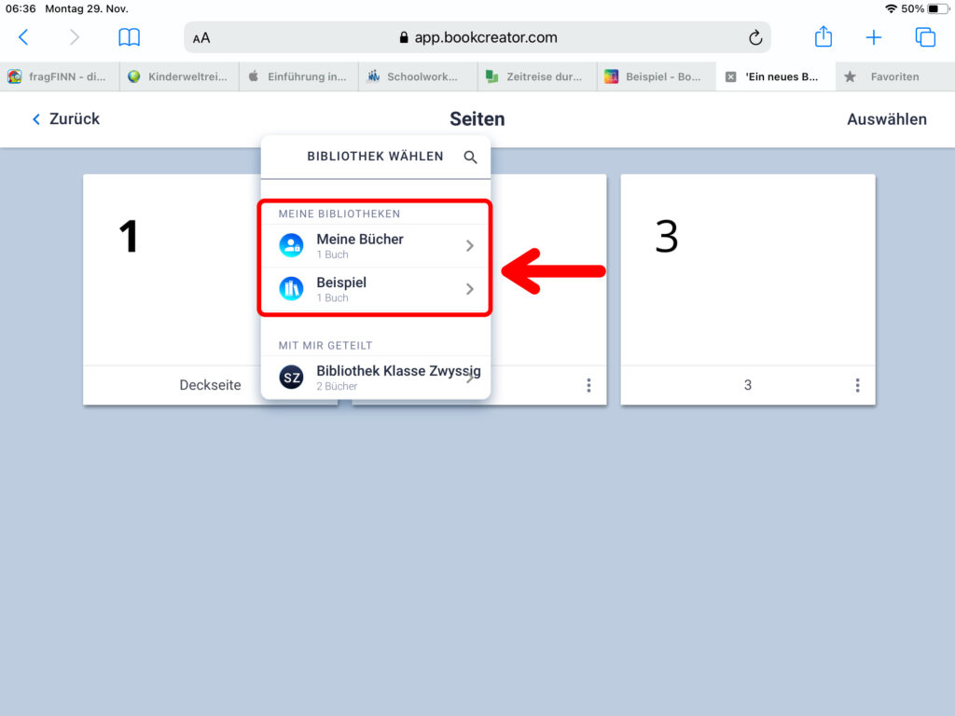Tap Safari share icon
955x716 pixels.
pos(823,37)
